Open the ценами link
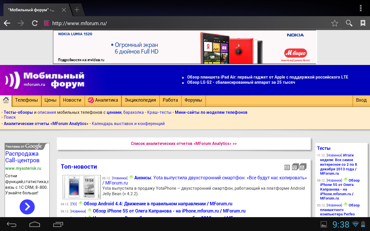 point(114,112)
